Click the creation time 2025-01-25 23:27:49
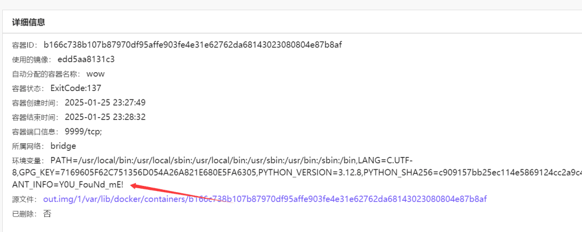 [105, 103]
